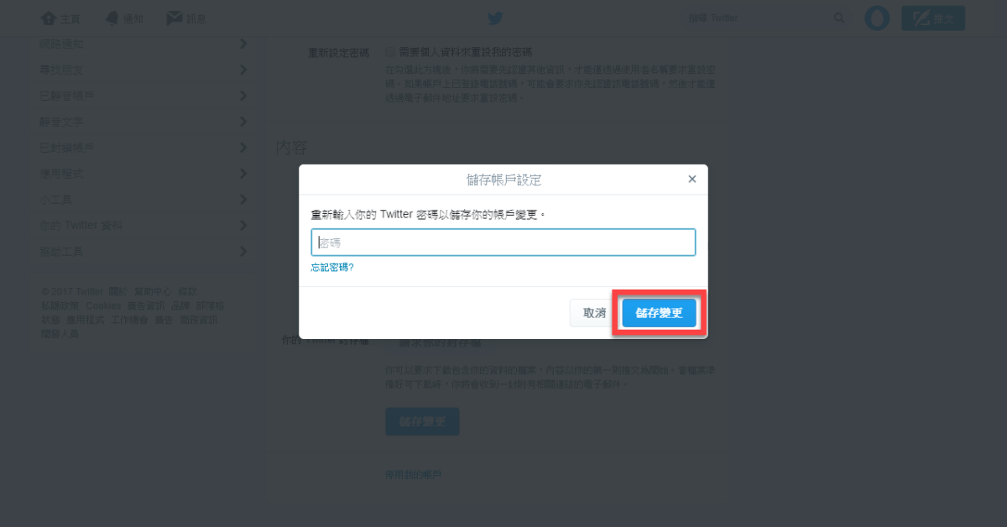Click into the 密碼 password field

pos(503,243)
